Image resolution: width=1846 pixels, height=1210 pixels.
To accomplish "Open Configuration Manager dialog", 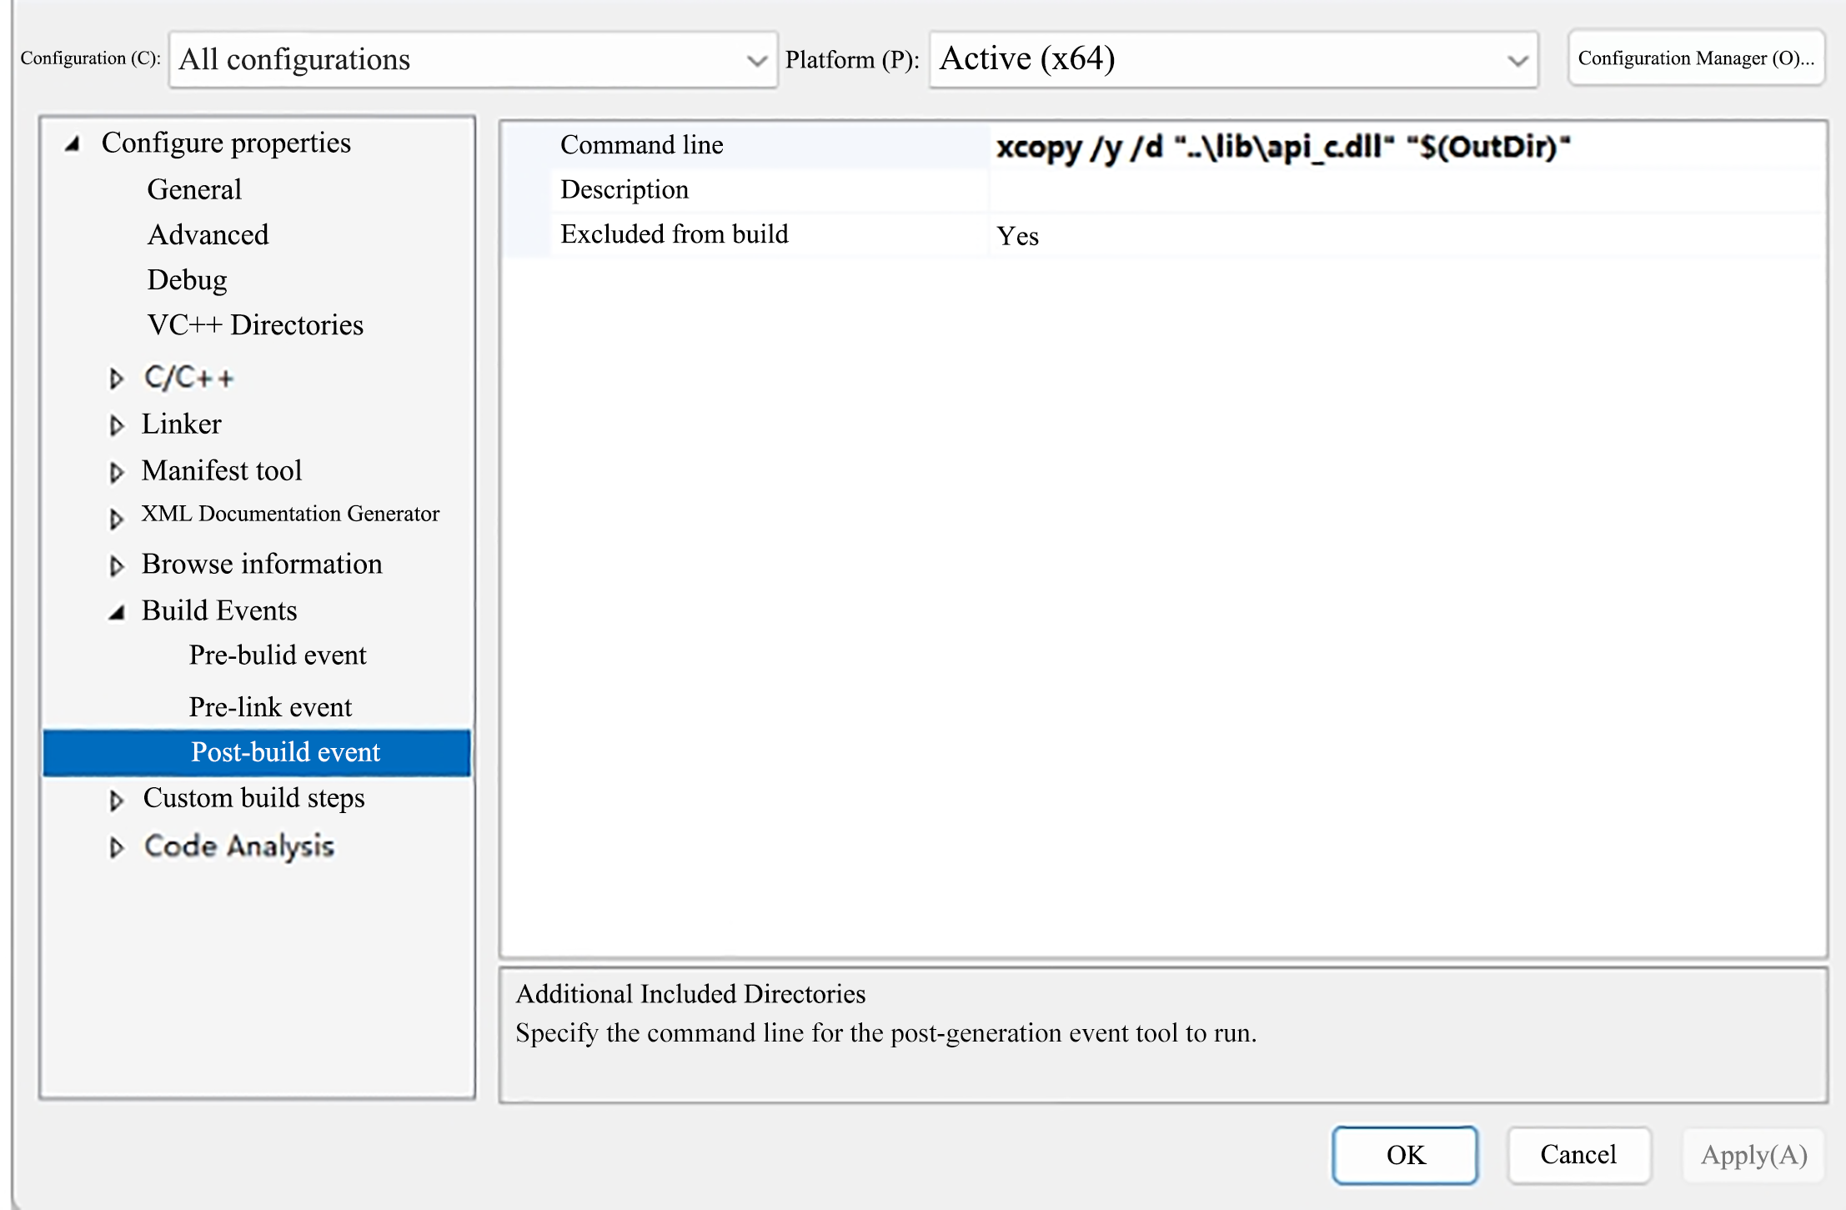I will pyautogui.click(x=1695, y=58).
